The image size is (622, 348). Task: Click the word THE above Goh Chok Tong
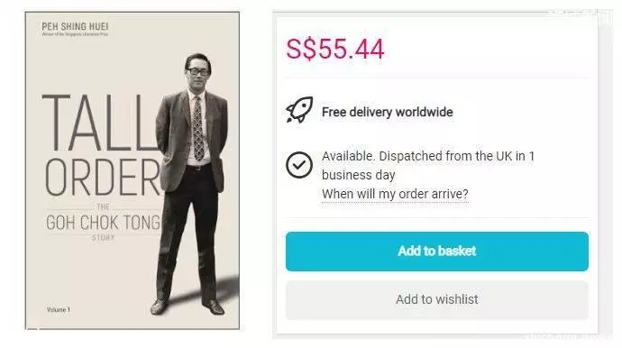[x=103, y=206]
